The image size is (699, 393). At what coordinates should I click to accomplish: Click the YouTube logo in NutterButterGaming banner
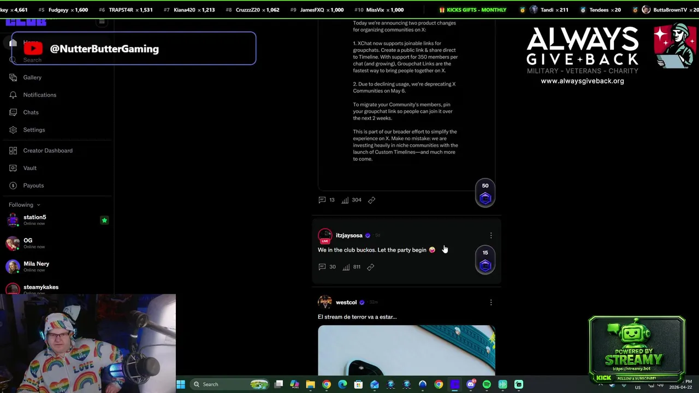tap(33, 49)
